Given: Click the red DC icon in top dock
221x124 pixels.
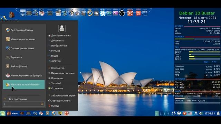Looking at the screenshot, I should [x=130, y=13].
